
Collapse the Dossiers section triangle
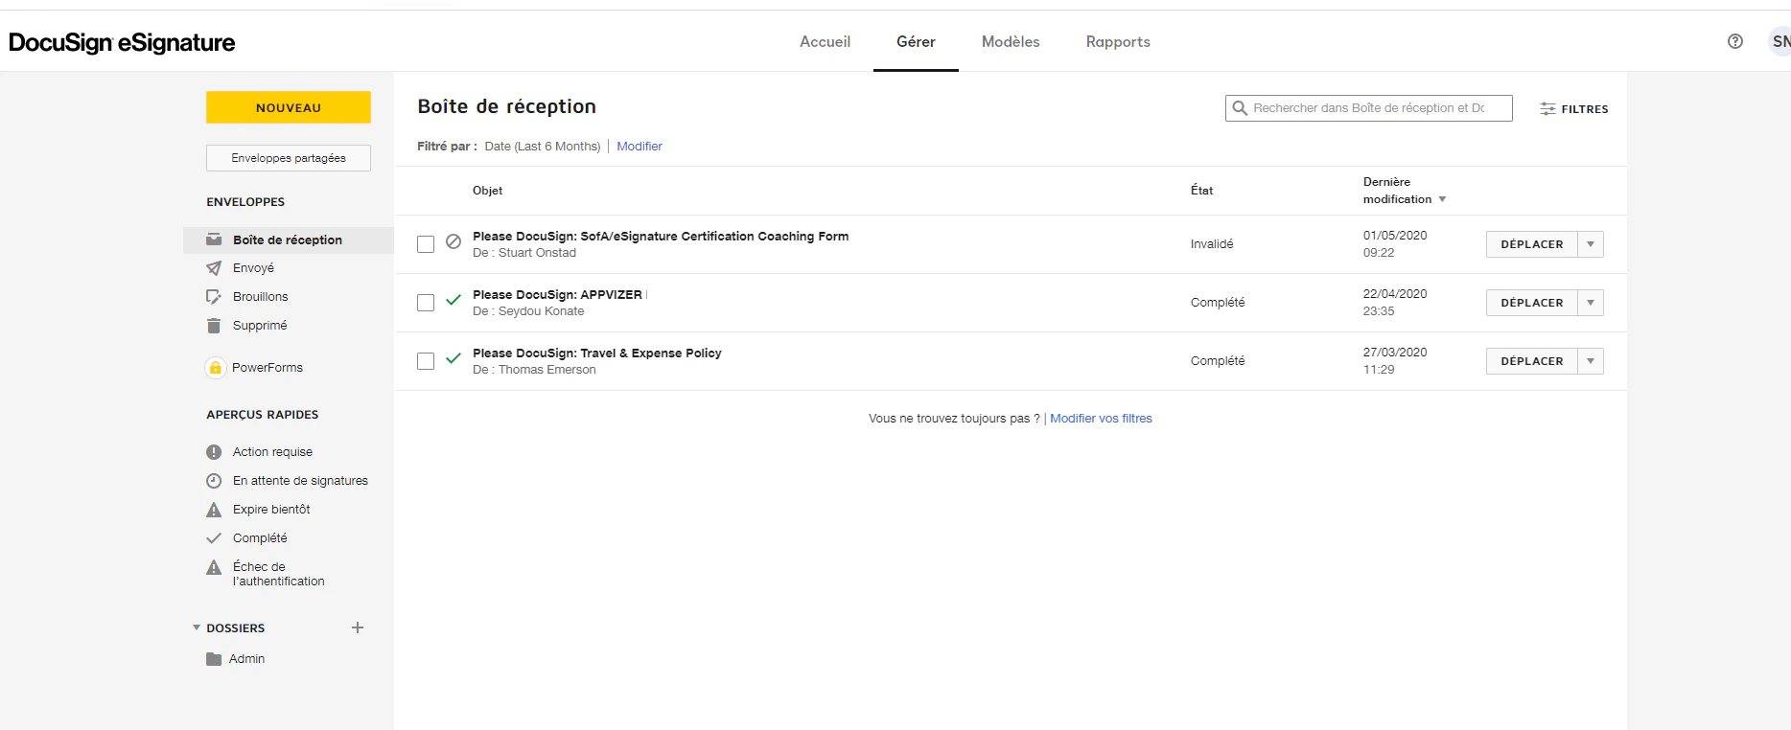[x=197, y=627]
